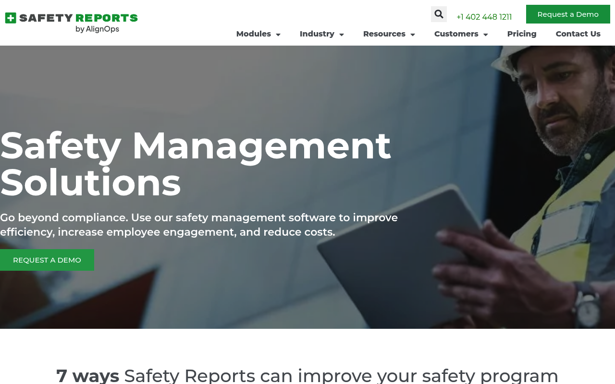Expand the Resources dropdown arrow
This screenshot has width=615, height=384.
tap(412, 35)
